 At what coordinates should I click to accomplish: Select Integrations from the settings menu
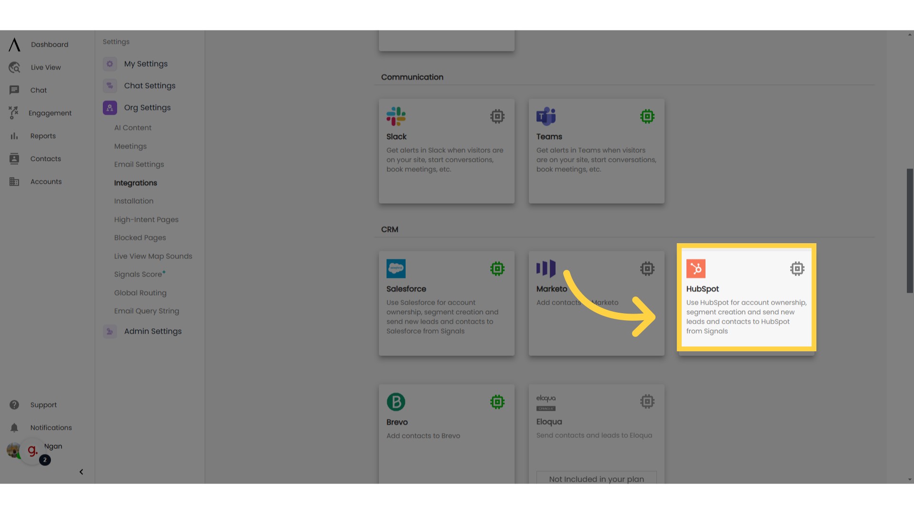click(x=135, y=183)
